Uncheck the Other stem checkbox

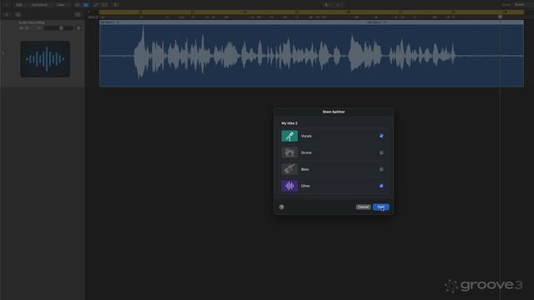[381, 186]
